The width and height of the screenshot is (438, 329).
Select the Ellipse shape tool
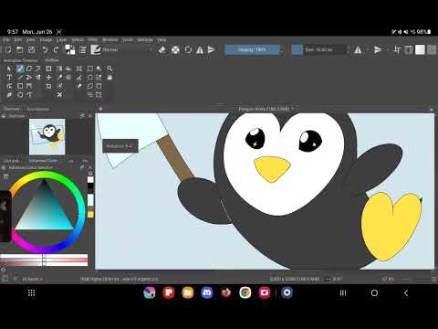coord(20,95)
